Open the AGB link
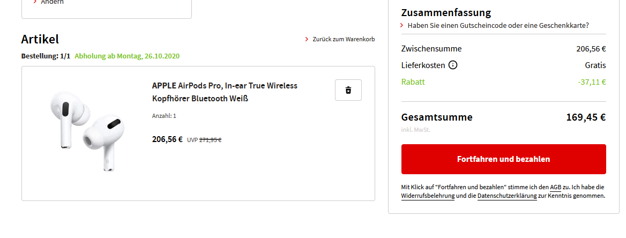Image resolution: width=626 pixels, height=238 pixels. [x=555, y=187]
